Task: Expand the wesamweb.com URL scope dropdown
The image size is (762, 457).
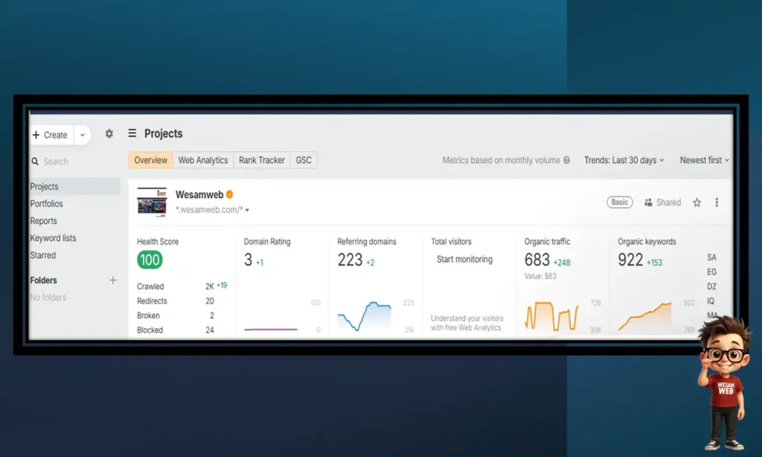Action: [x=247, y=211]
